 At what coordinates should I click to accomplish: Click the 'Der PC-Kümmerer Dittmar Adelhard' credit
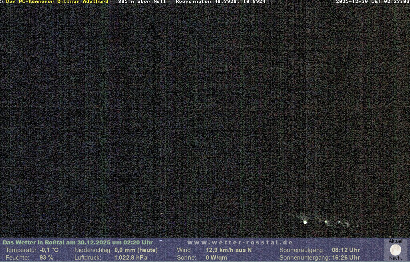57,2
